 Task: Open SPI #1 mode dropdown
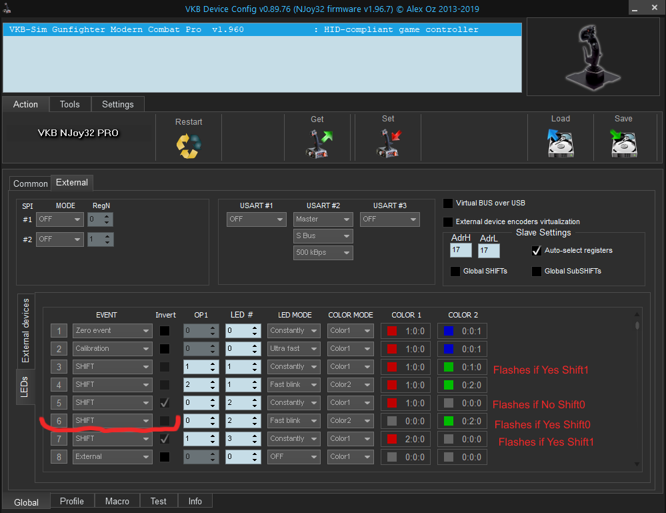click(59, 219)
